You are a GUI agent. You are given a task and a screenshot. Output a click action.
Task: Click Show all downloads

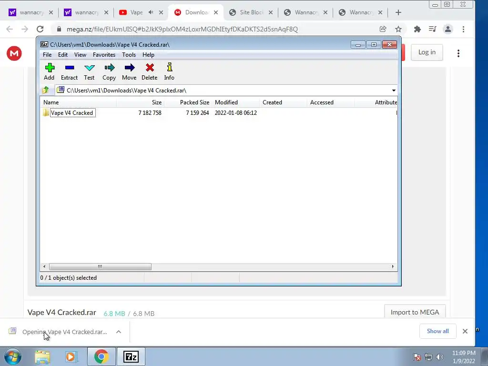pos(437,331)
